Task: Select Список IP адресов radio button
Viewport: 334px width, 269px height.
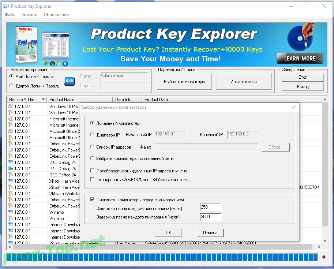Action: 92,147
